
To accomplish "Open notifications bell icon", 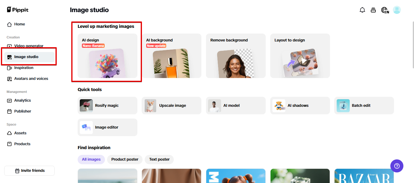I will click(362, 10).
